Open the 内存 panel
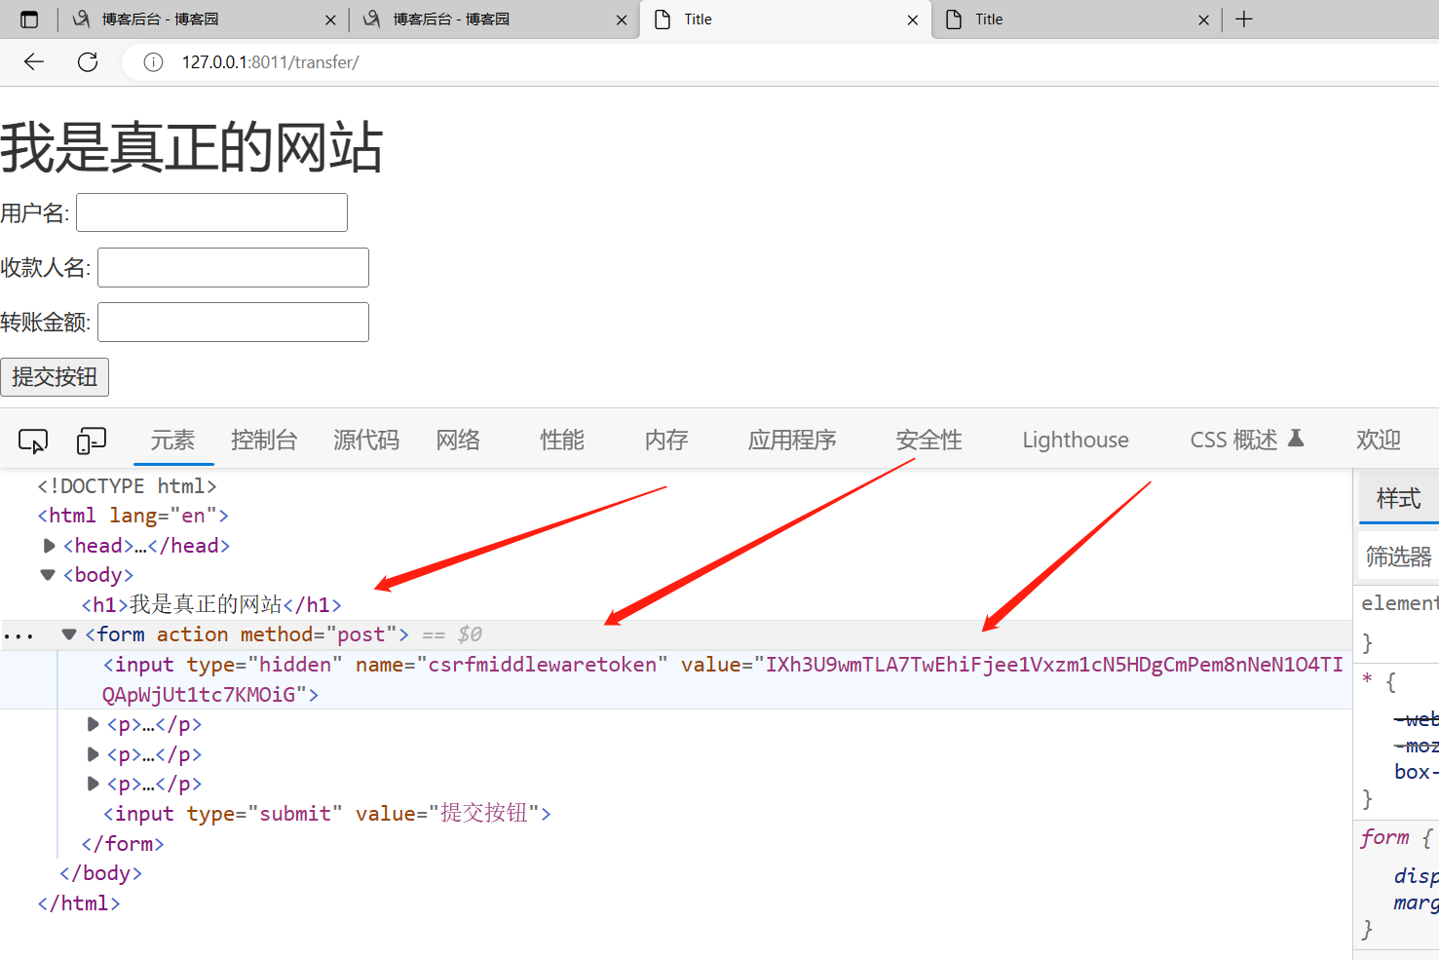 (666, 441)
